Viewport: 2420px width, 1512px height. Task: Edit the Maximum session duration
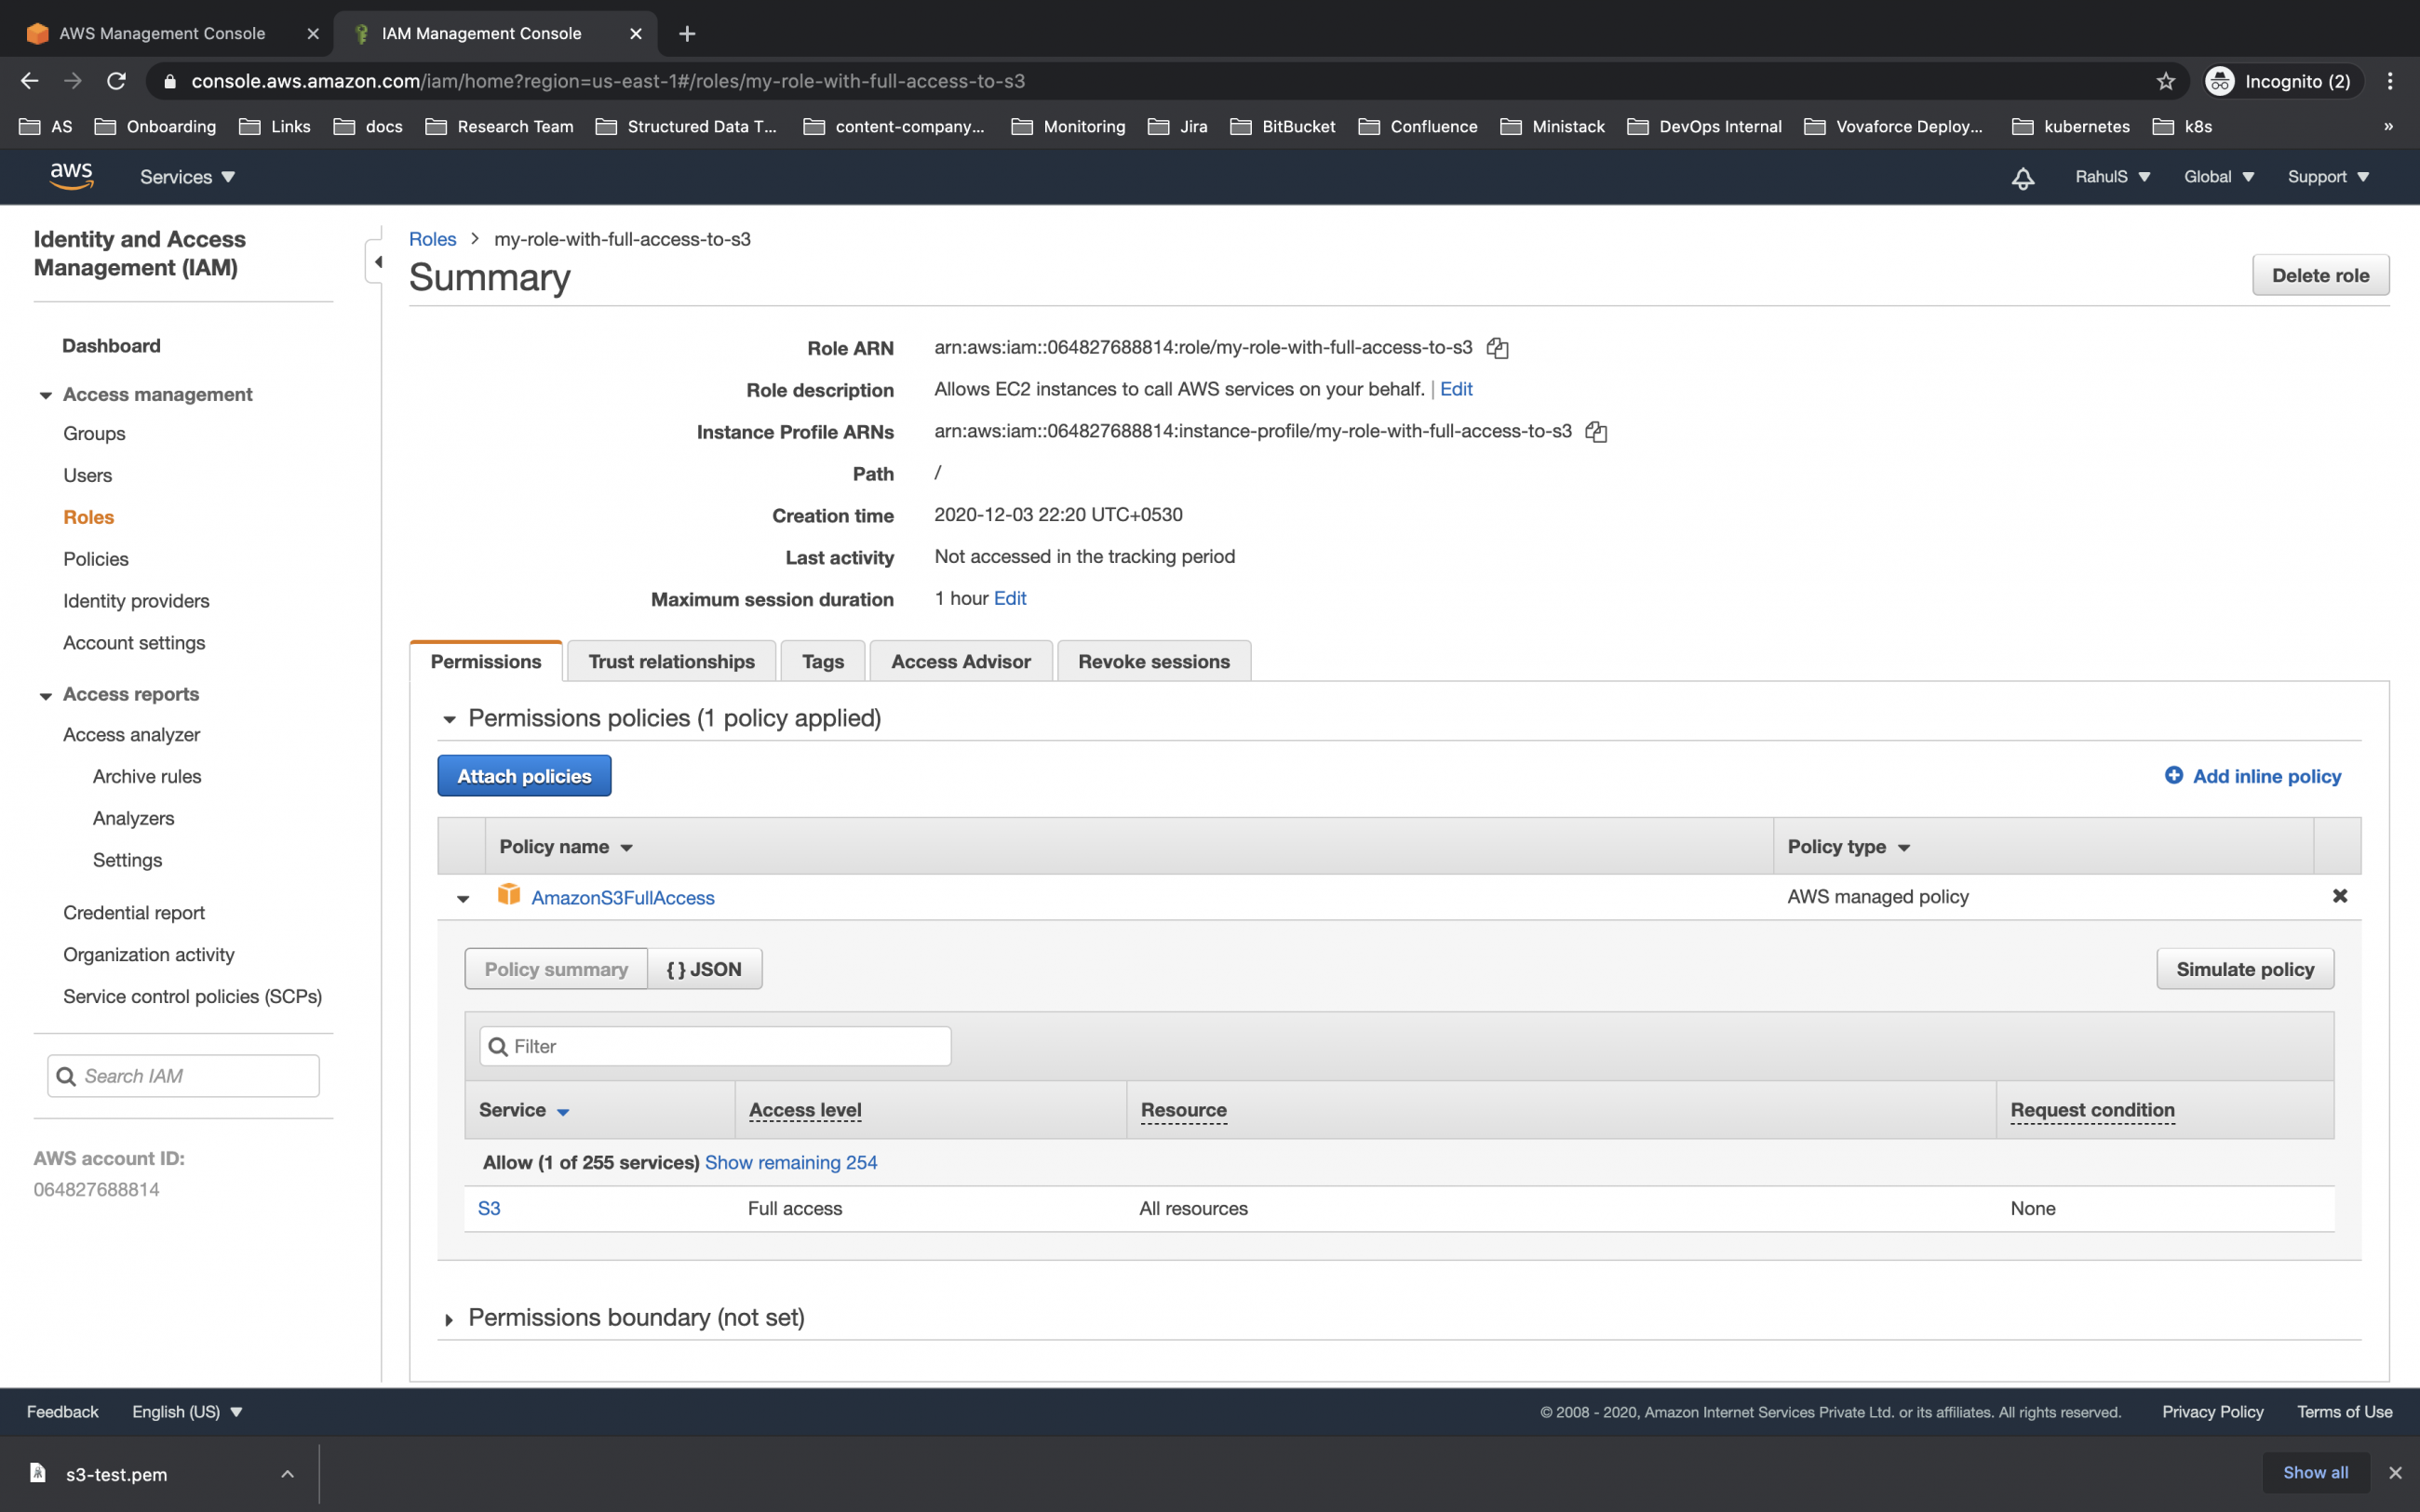[x=1010, y=598]
